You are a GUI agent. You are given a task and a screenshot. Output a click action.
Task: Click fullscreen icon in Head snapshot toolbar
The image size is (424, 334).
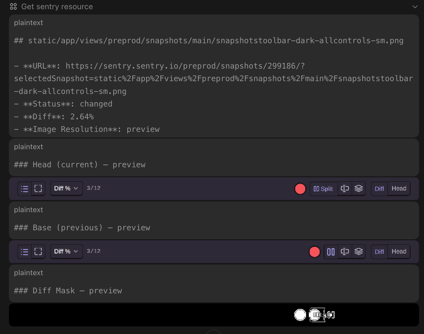tap(38, 189)
